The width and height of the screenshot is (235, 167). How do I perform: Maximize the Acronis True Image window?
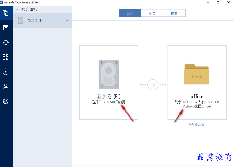point(218,3)
